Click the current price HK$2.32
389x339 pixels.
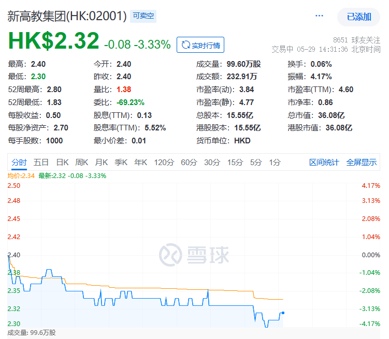53,41
